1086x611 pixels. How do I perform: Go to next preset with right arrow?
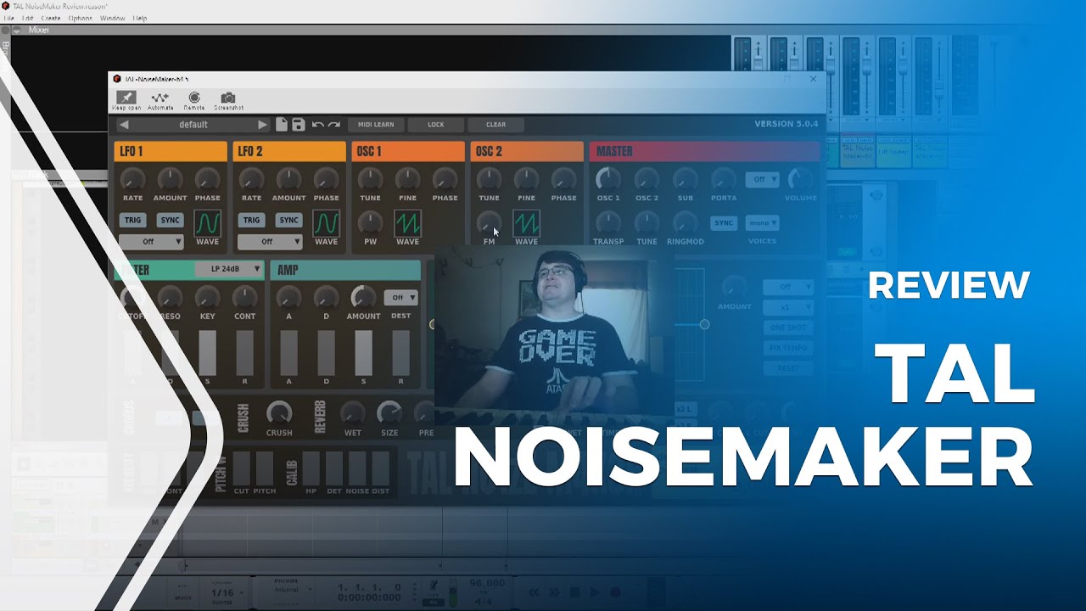point(262,125)
